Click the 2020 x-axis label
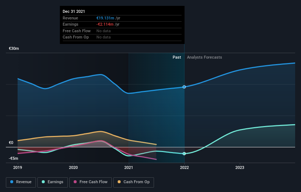The height and width of the screenshot is (192, 301). tap(73, 167)
